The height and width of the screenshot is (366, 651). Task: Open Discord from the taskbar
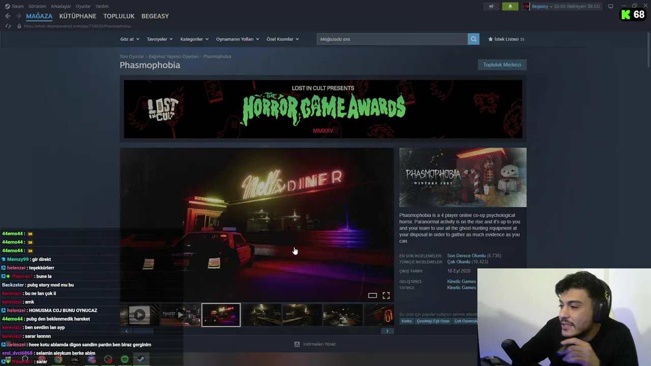92,359
